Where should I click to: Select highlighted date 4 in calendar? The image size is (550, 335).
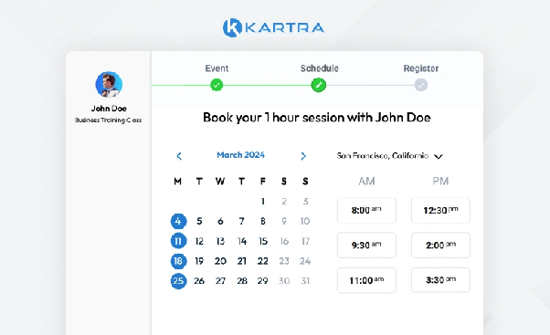point(178,221)
